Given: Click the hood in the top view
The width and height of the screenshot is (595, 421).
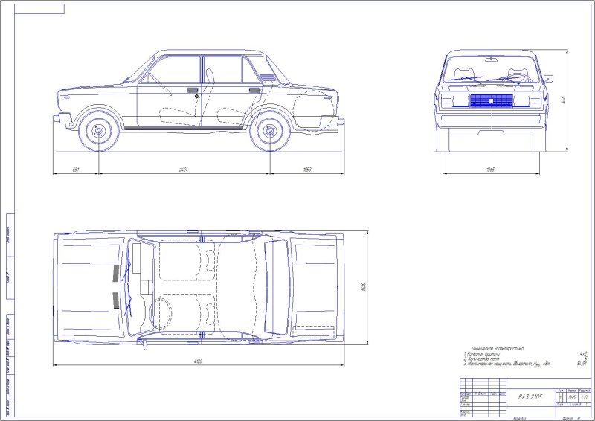Looking at the screenshot, I should click(89, 286).
